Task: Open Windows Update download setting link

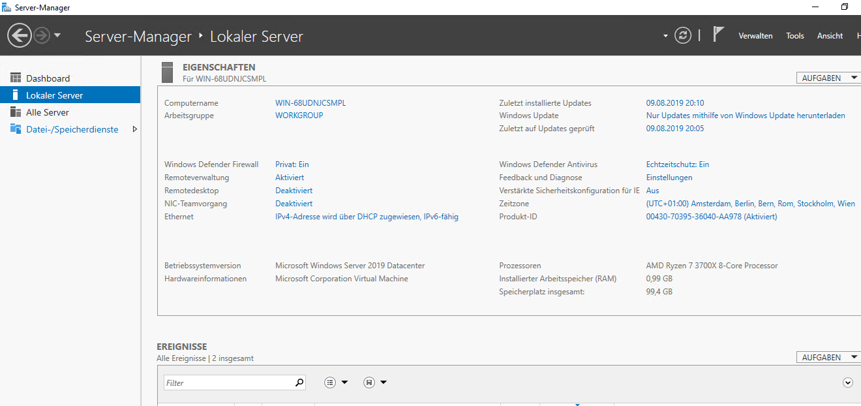Action: pos(746,116)
